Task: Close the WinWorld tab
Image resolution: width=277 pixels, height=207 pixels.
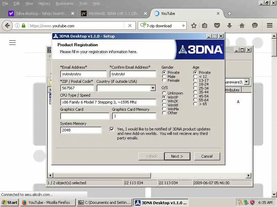Action: point(145,13)
